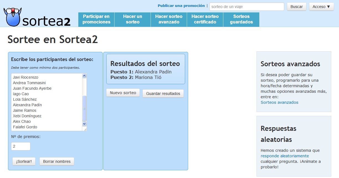
Task: Click Alex Chao in participants list
Action: tap(22, 121)
